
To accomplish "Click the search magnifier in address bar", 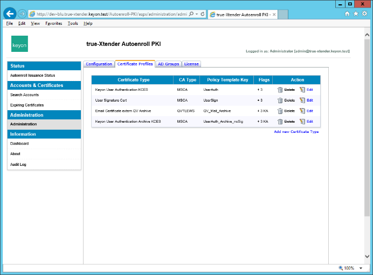I will pos(191,14).
